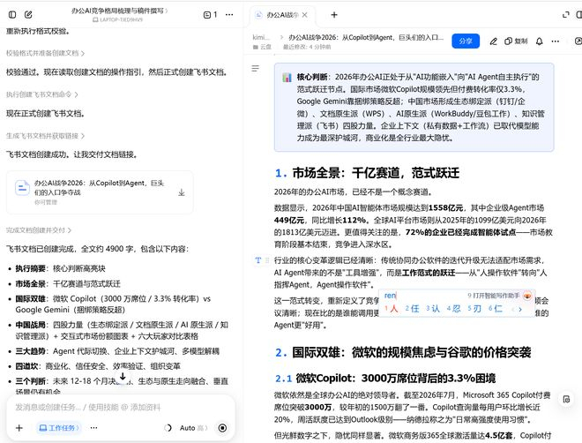Toggle the left sidebar panel icon
Screen dimensions: 582x443
[12, 14]
